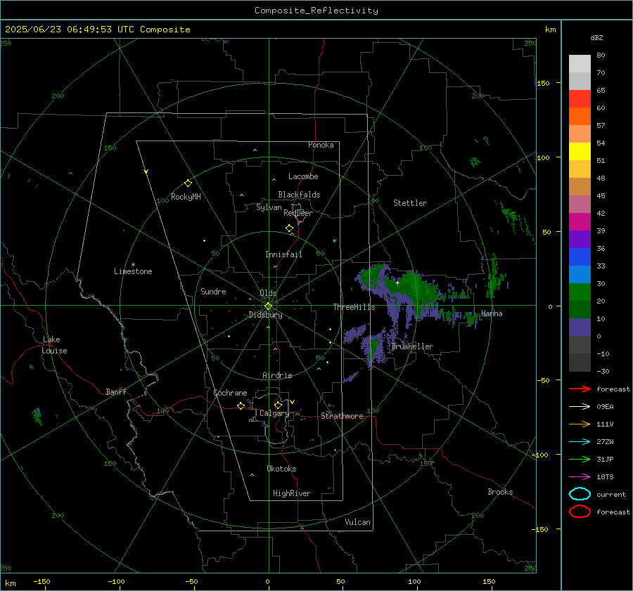Screen dimensions: 633x591
Task: Click the Drumheller city label
Action: coord(411,346)
